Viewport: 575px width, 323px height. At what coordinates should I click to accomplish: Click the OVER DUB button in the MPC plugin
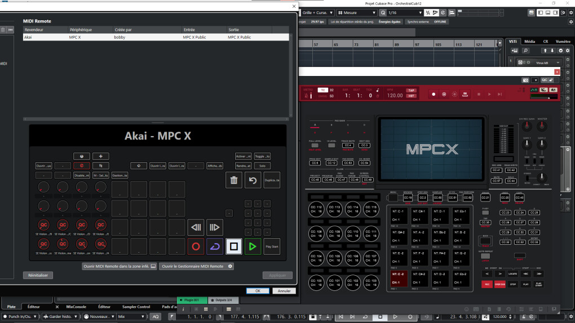[500, 284]
